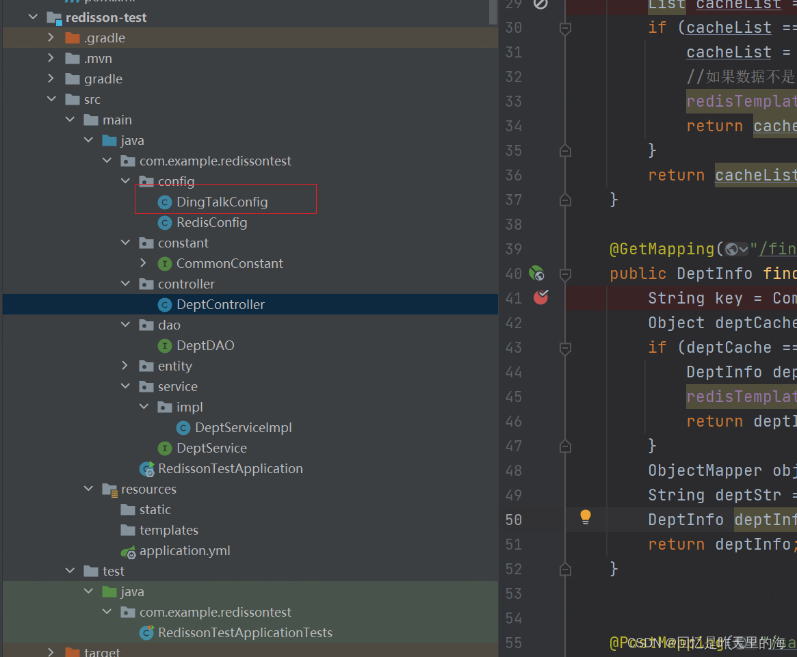Image resolution: width=797 pixels, height=657 pixels.
Task: Click the disabled breakpoint icon on line 29
Action: coord(541,4)
